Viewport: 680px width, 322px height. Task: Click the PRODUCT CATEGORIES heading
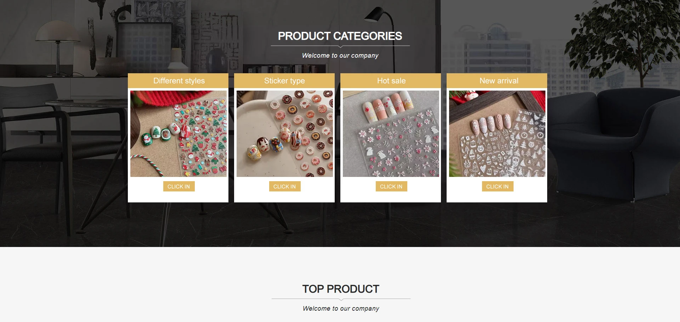(340, 36)
